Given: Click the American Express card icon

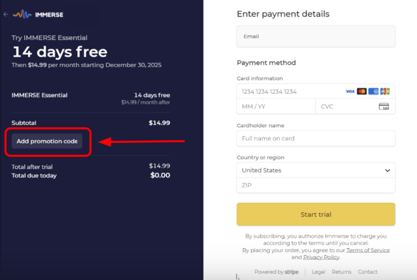Looking at the screenshot, I should click(x=373, y=91).
